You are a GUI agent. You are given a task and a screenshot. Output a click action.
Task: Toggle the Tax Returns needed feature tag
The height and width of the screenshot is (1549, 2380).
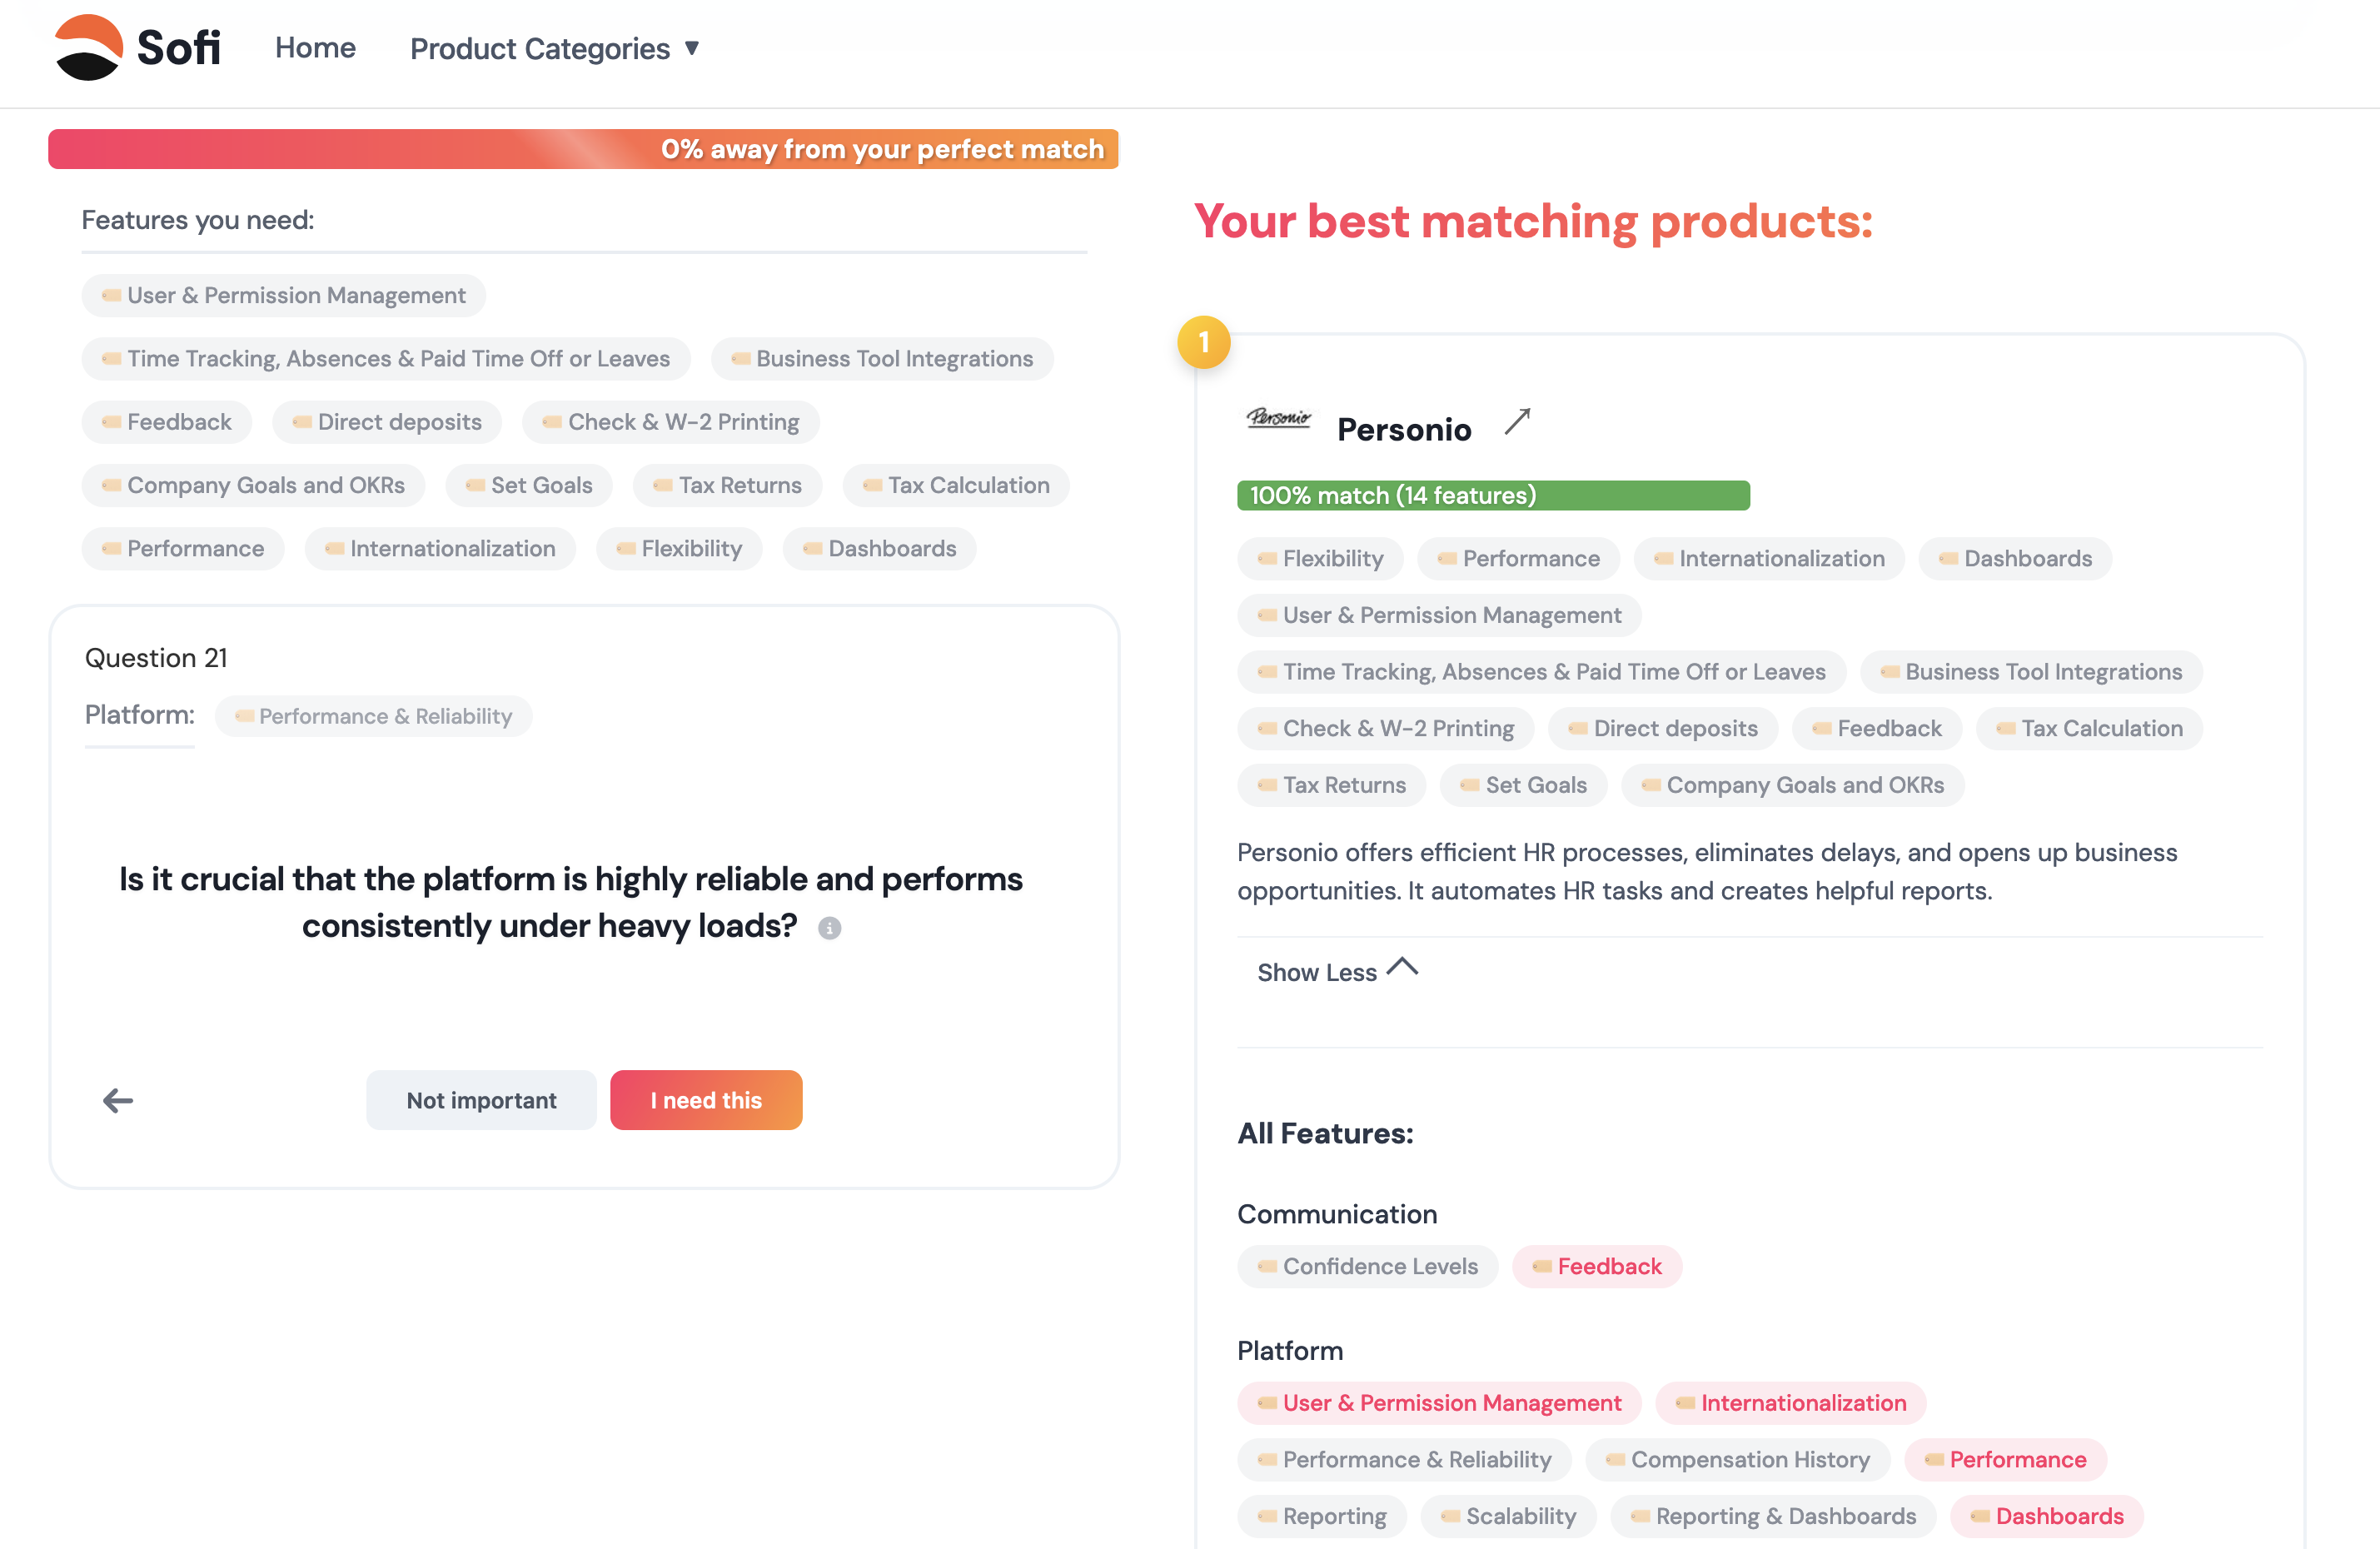pos(727,485)
